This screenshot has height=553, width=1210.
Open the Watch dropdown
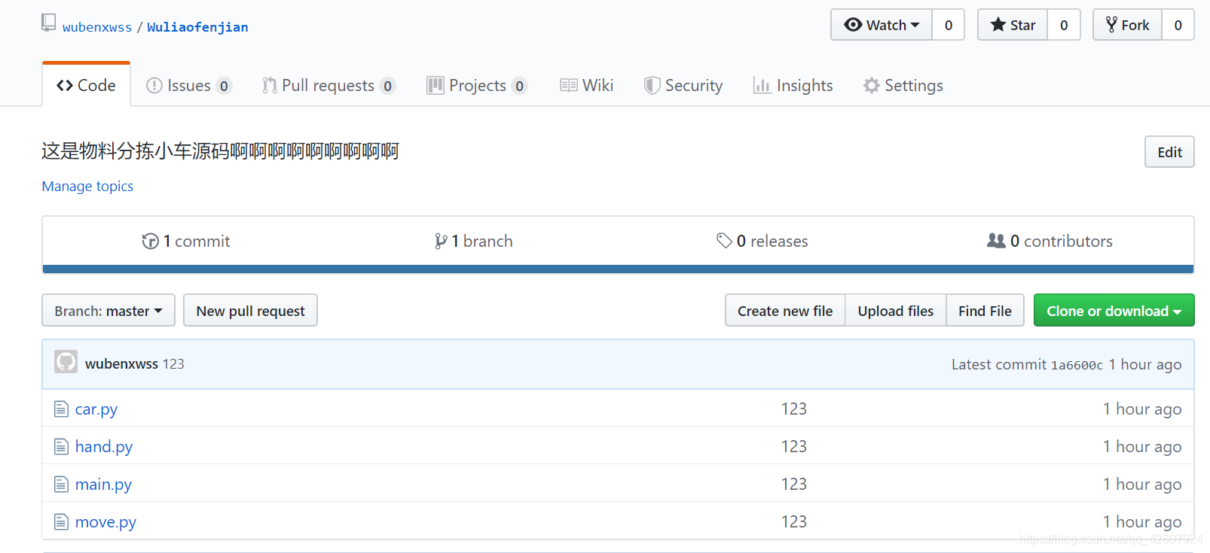882,25
